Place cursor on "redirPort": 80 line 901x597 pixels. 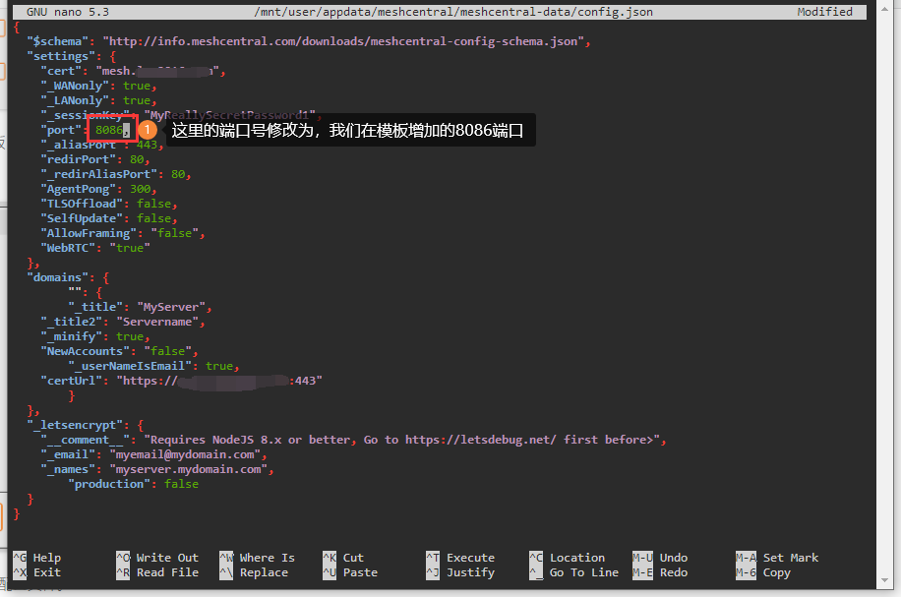pyautogui.click(x=94, y=159)
